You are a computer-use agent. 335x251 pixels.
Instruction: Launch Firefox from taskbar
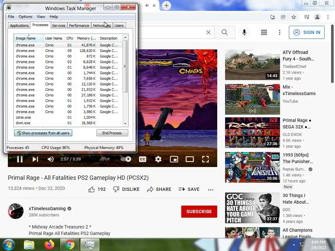49,244
